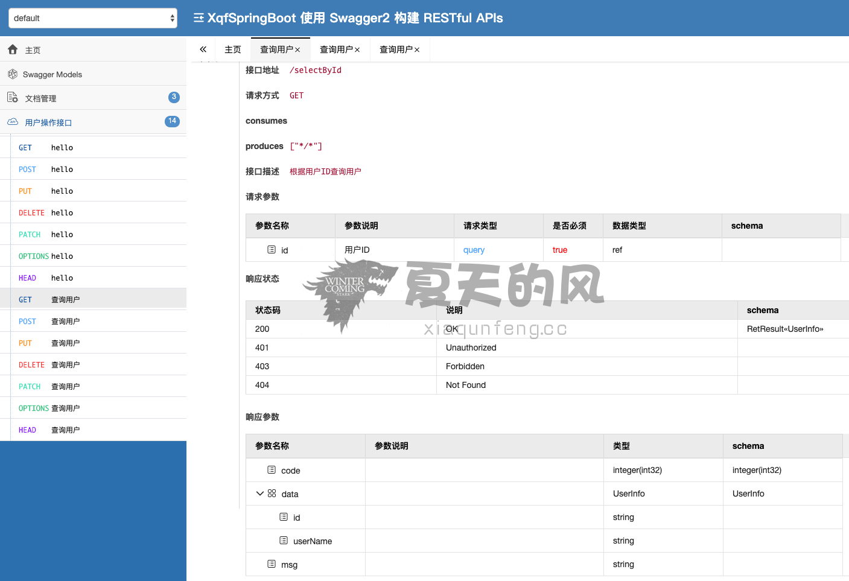
Task: Open the POST hello endpoint
Action: (93, 169)
